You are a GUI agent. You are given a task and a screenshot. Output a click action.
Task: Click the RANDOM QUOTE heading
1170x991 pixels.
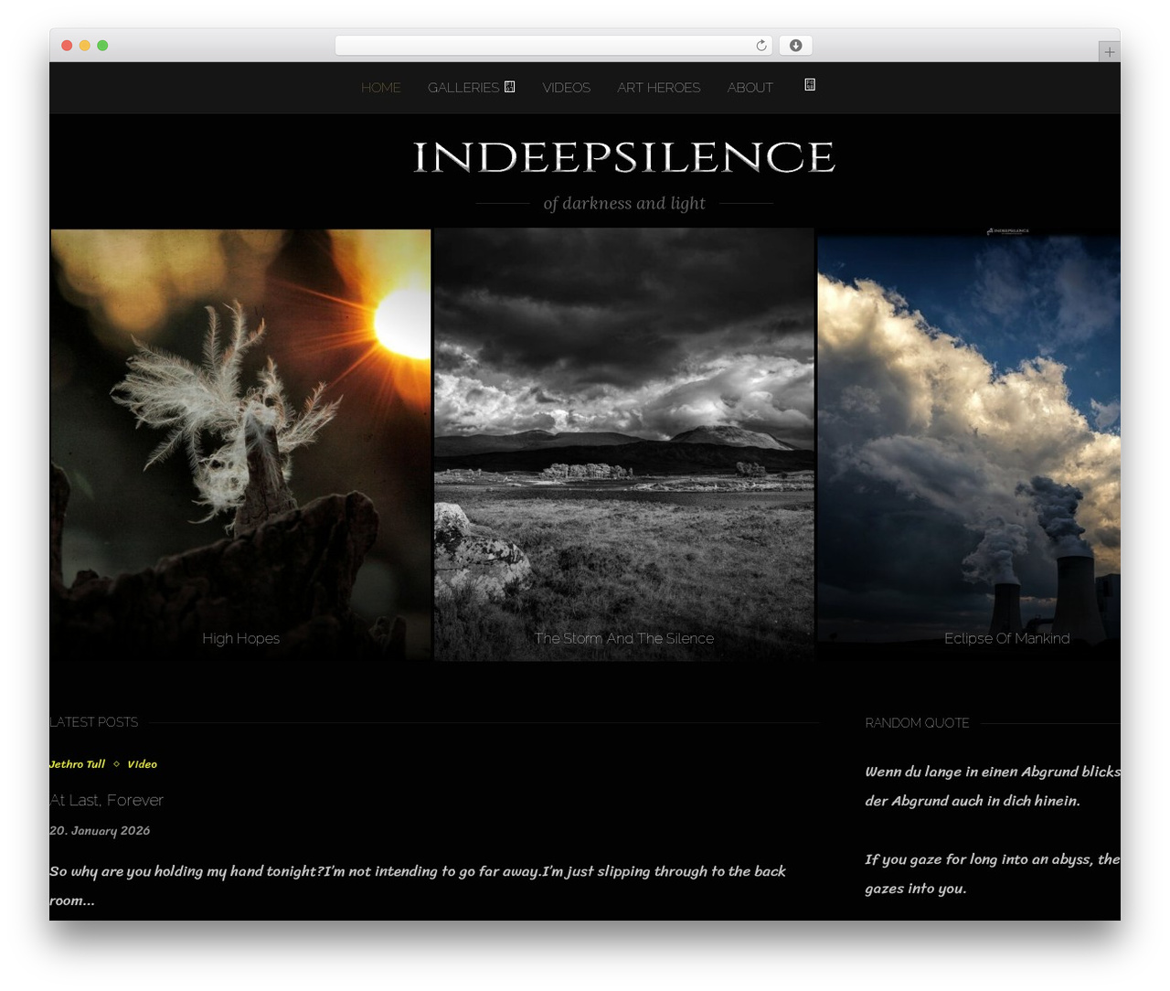(917, 723)
